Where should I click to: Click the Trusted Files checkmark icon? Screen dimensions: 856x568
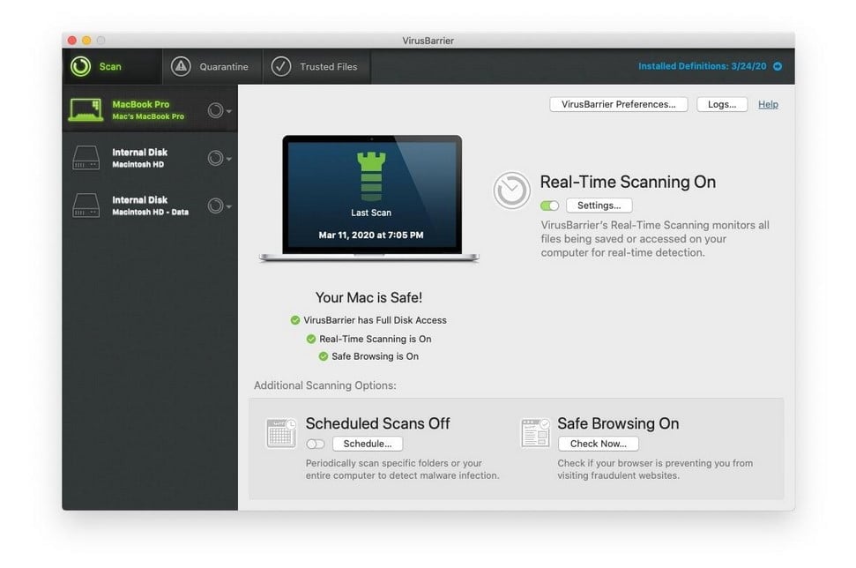pos(281,67)
